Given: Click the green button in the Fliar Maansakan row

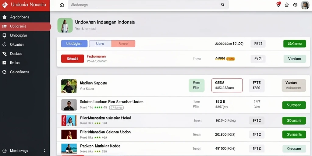Looking at the screenshot, I should [x=294, y=121].
